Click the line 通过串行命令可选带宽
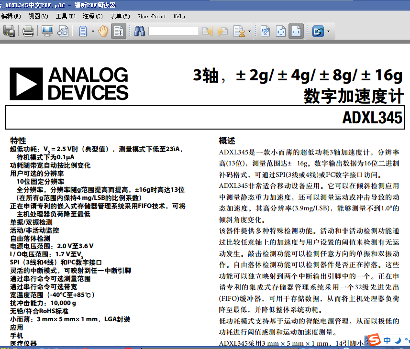Viewport: 410px width, 349px height. coord(44,287)
